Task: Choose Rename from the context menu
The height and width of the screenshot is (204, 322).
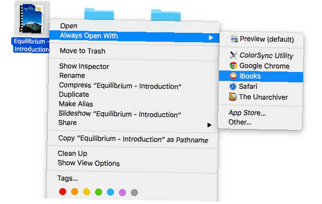Action: [x=72, y=75]
